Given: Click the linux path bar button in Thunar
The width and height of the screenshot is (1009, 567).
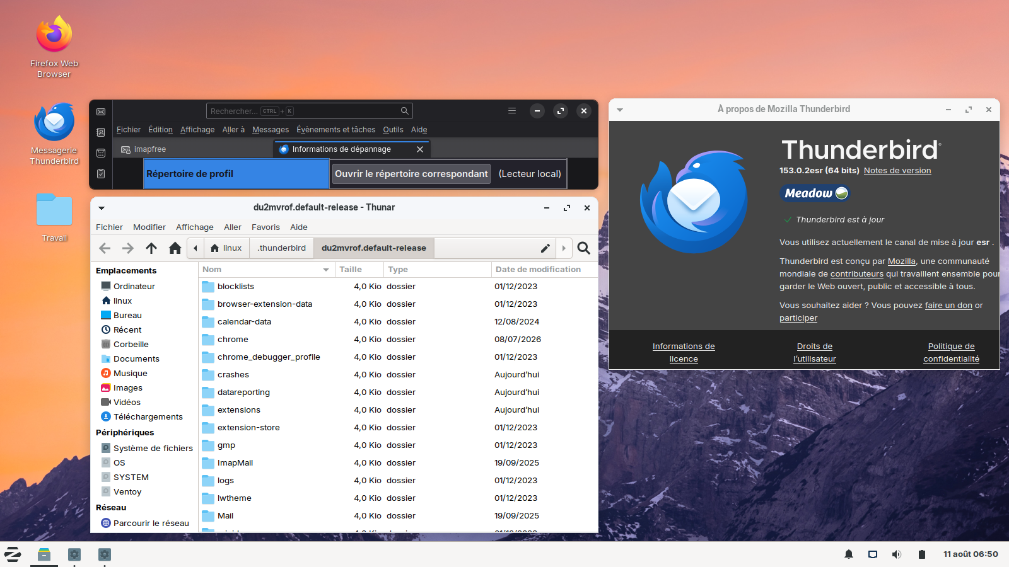Looking at the screenshot, I should coord(226,248).
